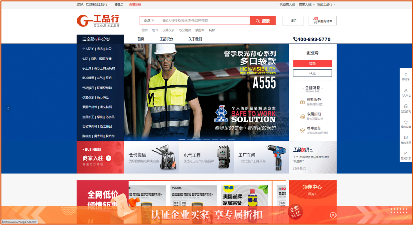Click the 防护 hot keyword under search

144,30
